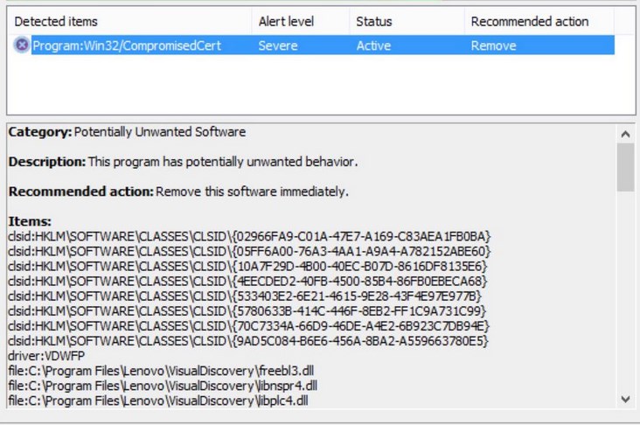Click the CLSID entry starting with {9AD5C084
The width and height of the screenshot is (640, 425).
click(248, 340)
